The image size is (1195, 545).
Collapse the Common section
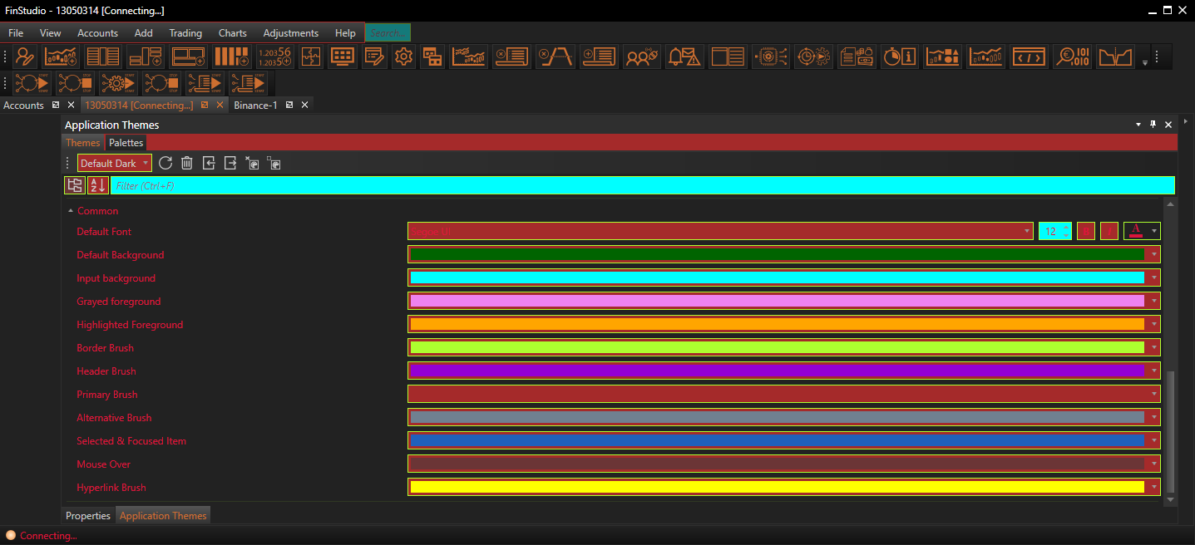[x=70, y=211]
